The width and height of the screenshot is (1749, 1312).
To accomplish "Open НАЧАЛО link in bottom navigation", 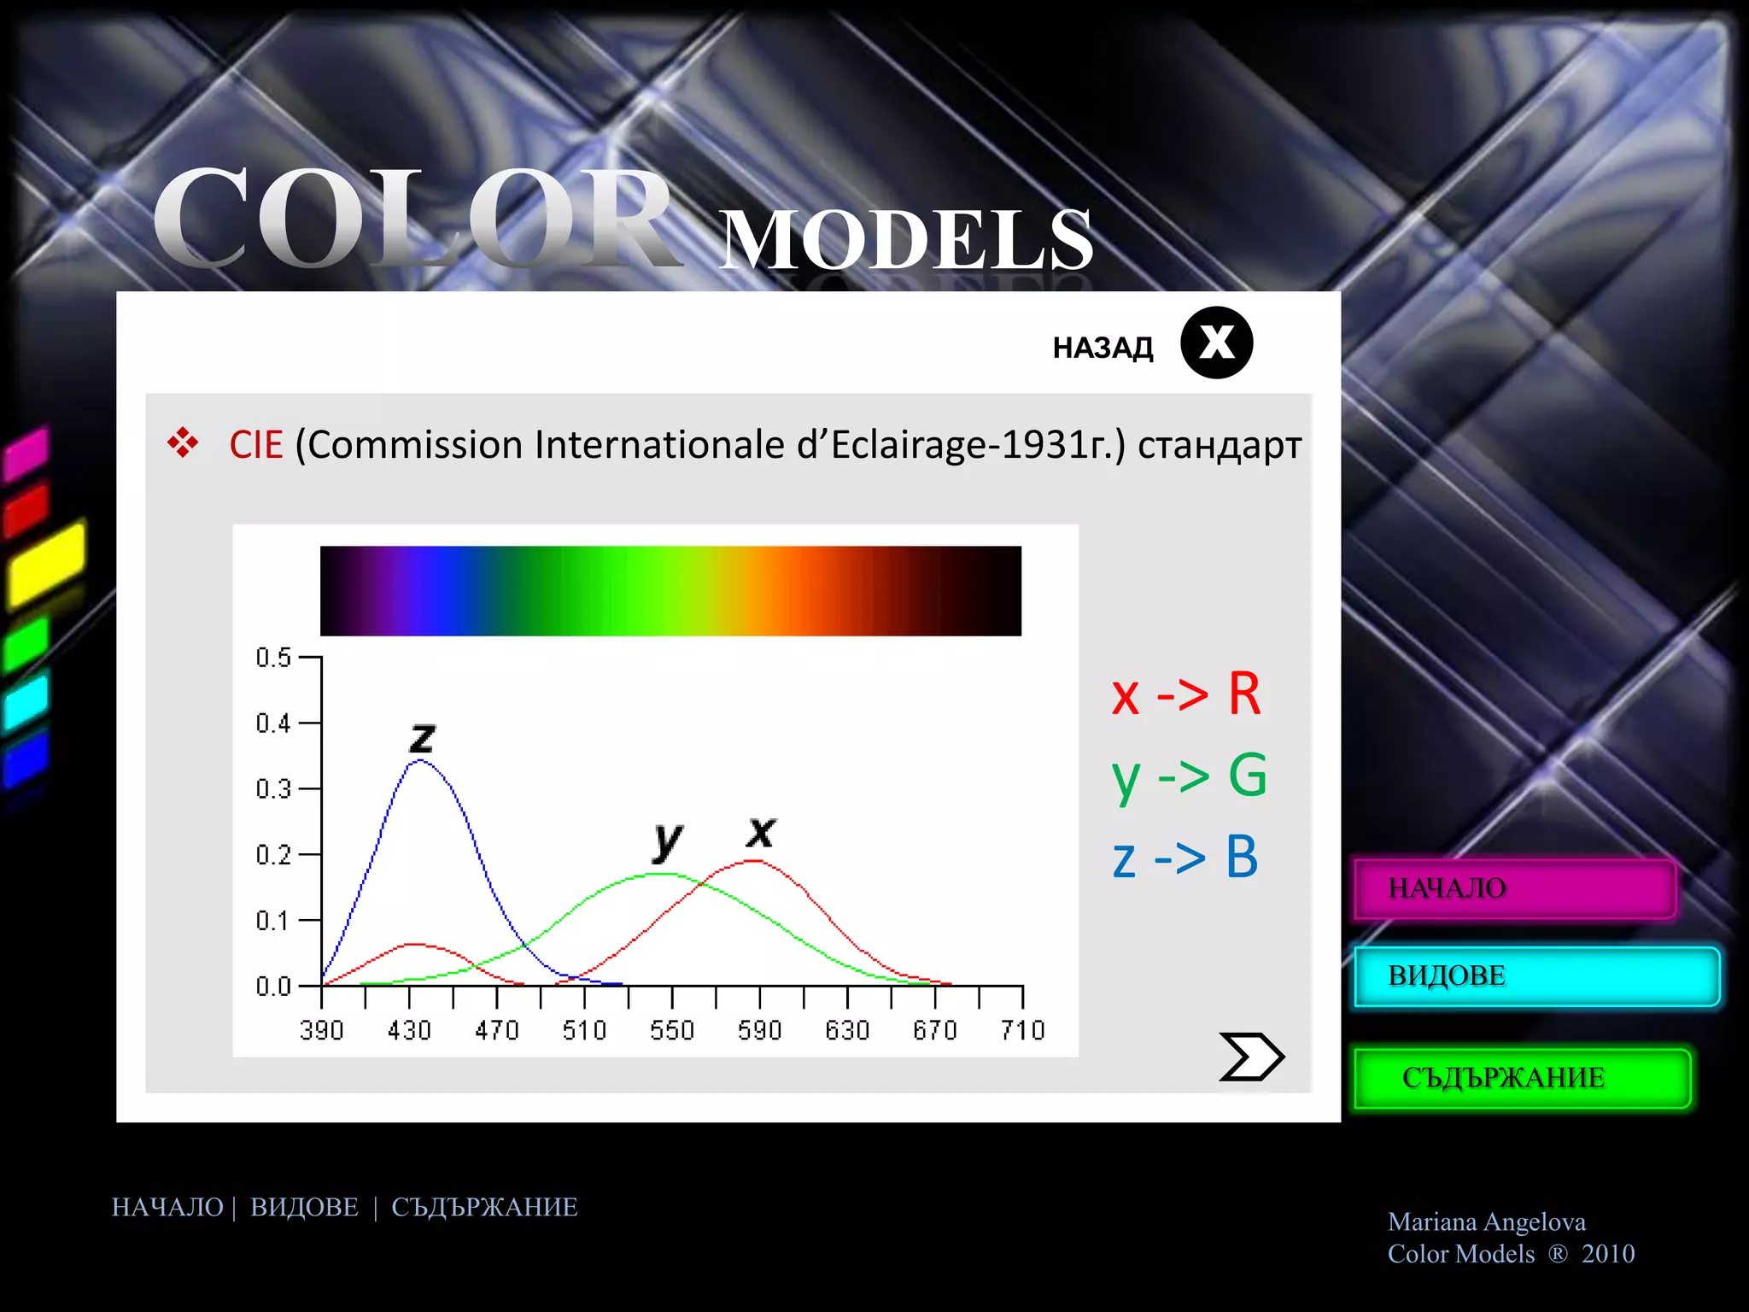I will click(167, 1207).
